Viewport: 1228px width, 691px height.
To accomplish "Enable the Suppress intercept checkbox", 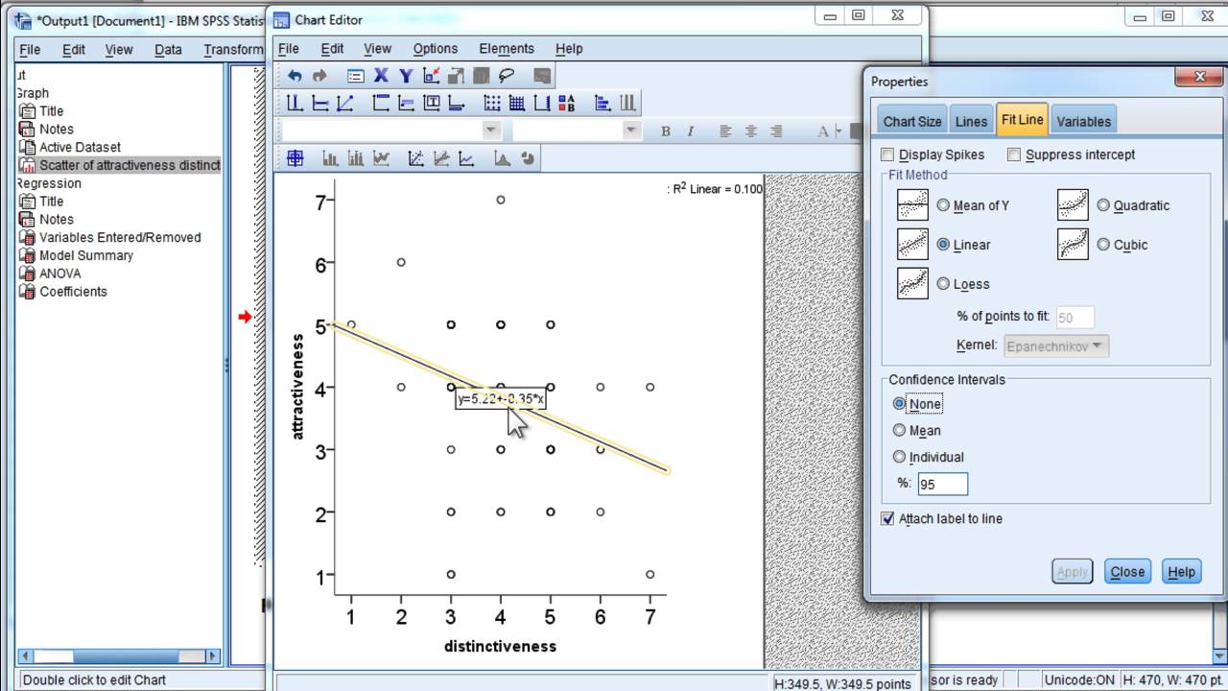I will (1014, 155).
